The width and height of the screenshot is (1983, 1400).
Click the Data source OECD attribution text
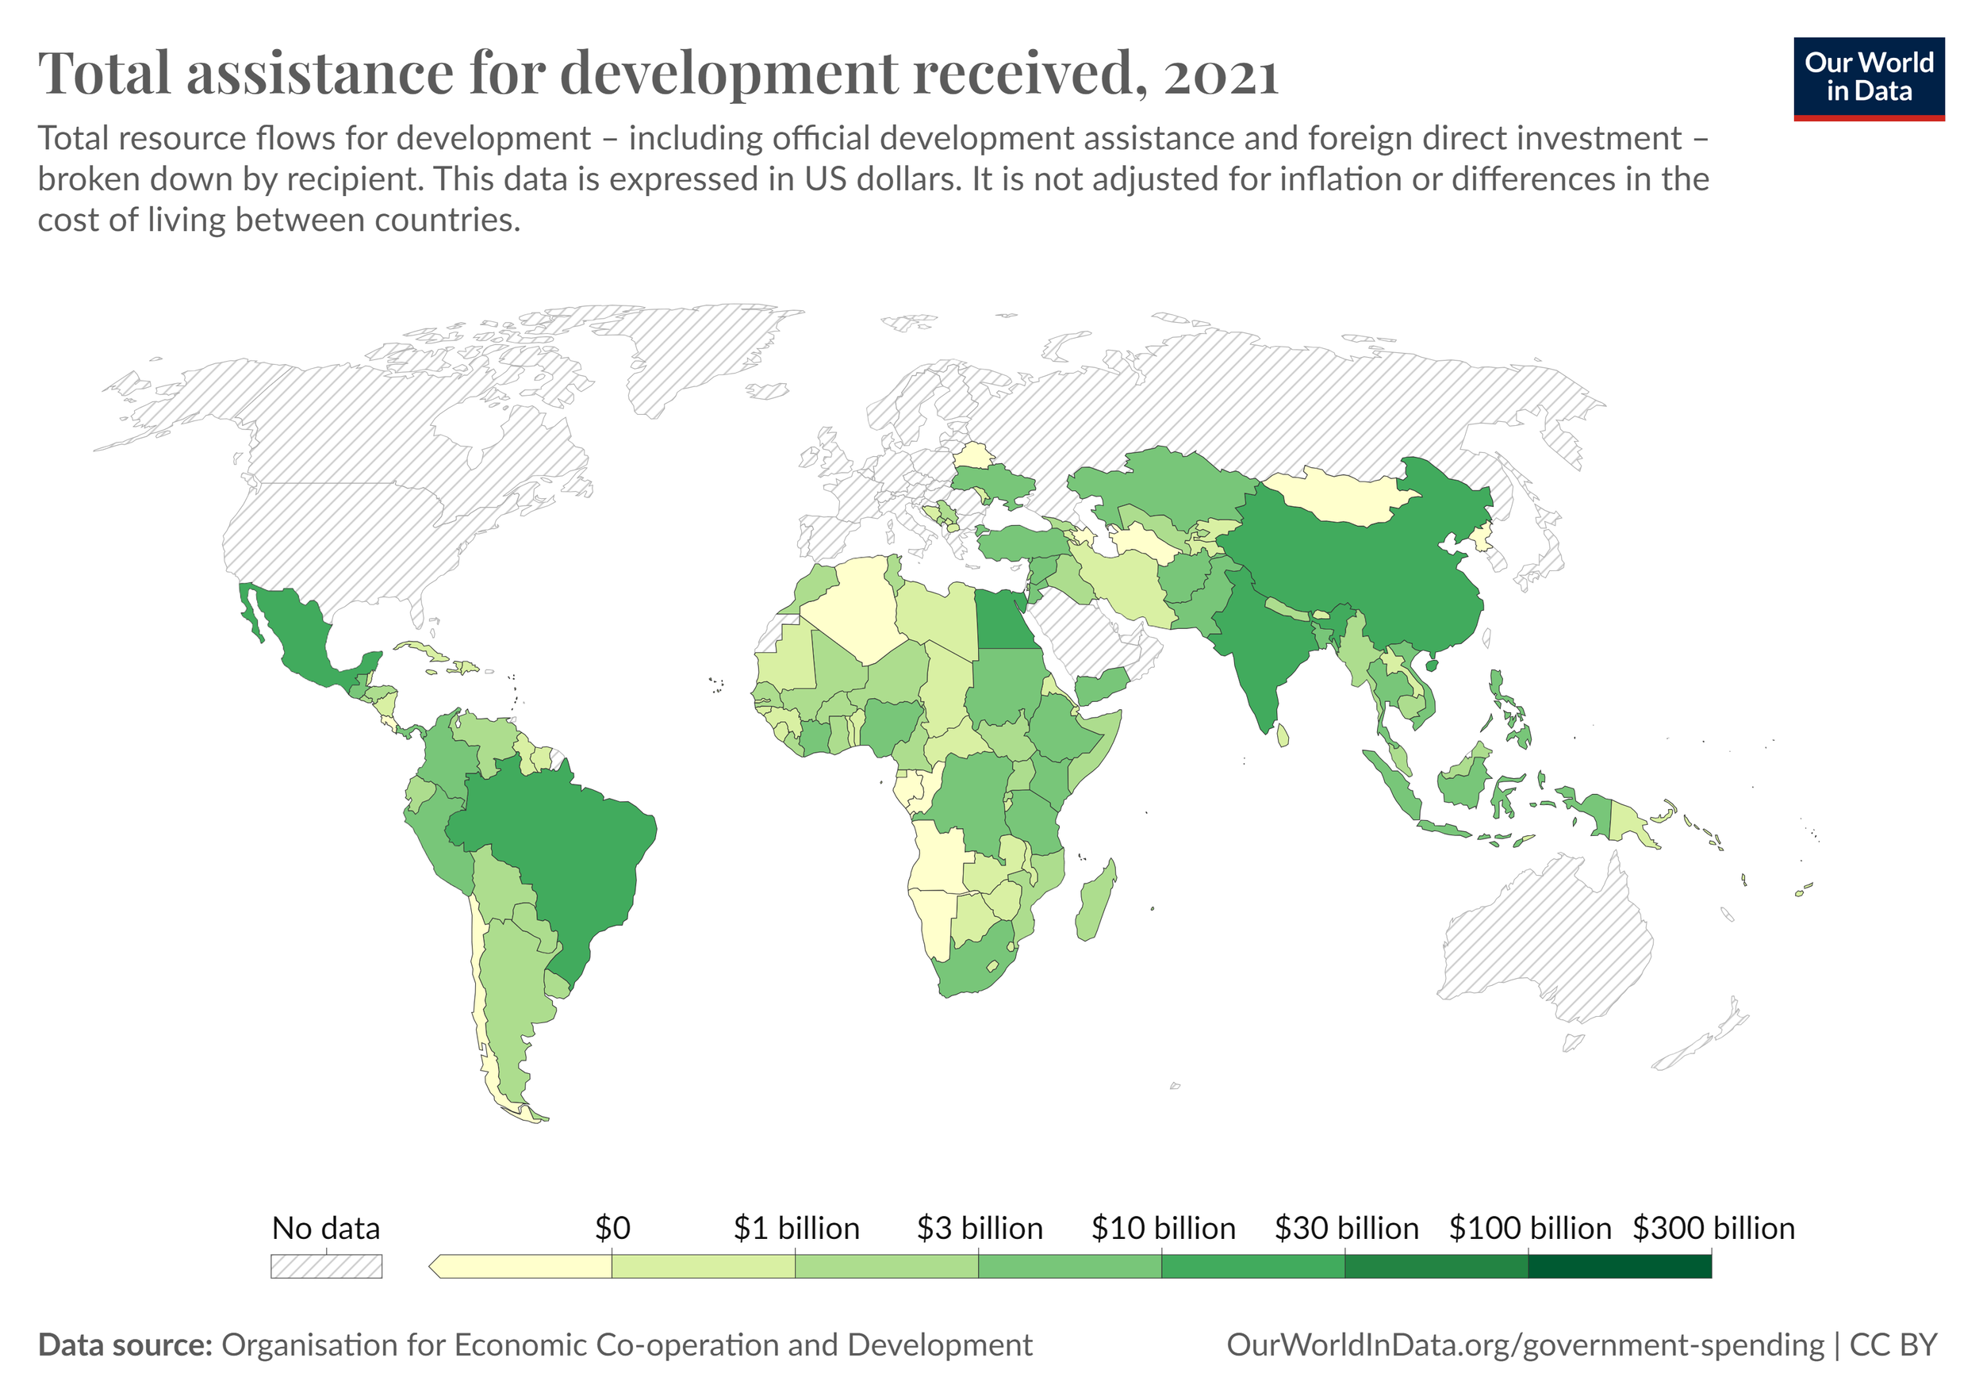(x=535, y=1344)
